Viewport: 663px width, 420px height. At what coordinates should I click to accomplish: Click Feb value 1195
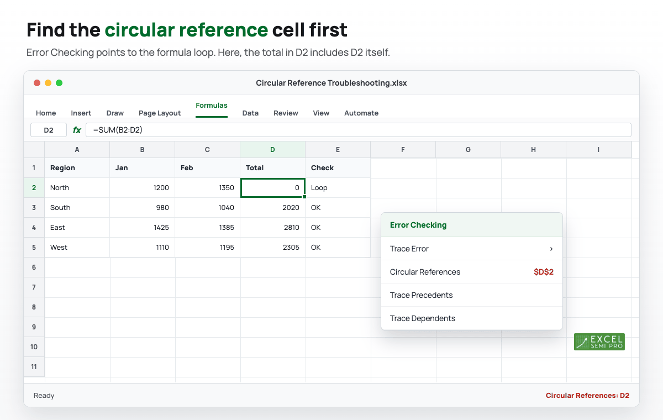(x=207, y=247)
